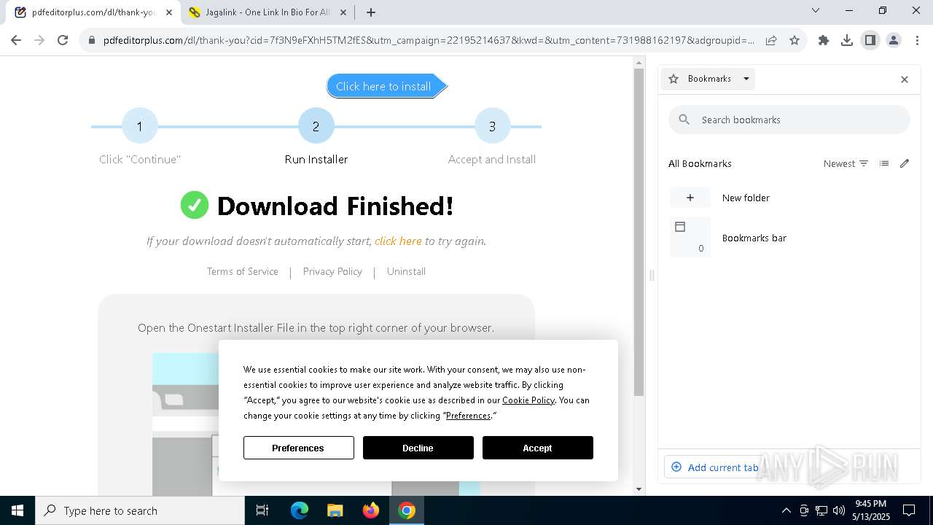The width and height of the screenshot is (933, 525).
Task: Close the Bookmarks side panel
Action: [905, 79]
